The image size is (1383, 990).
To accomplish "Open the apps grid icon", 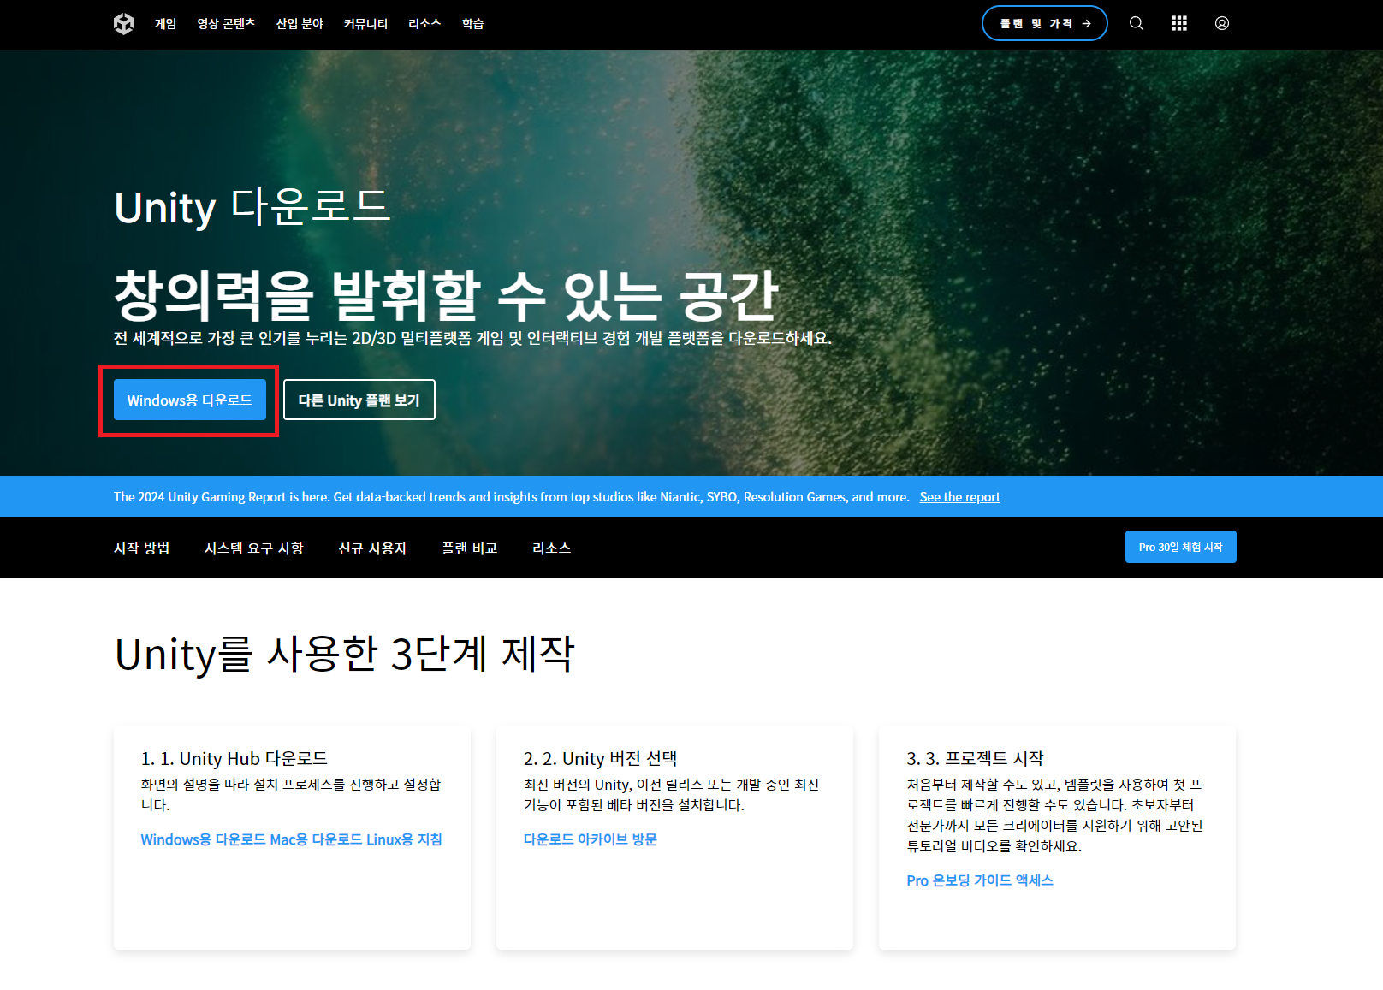I will click(1178, 23).
